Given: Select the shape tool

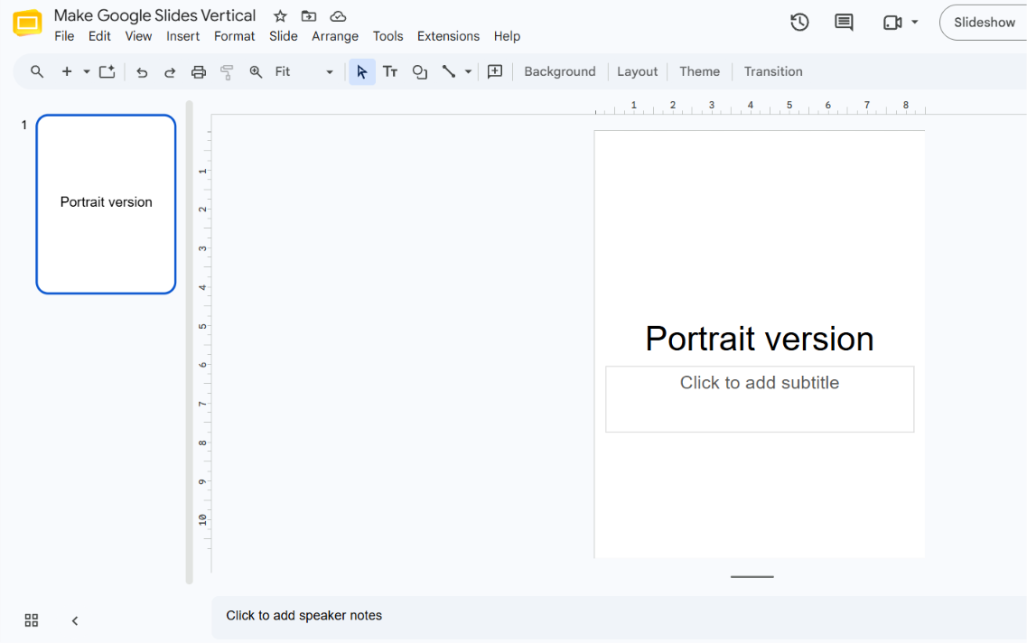Looking at the screenshot, I should 420,72.
